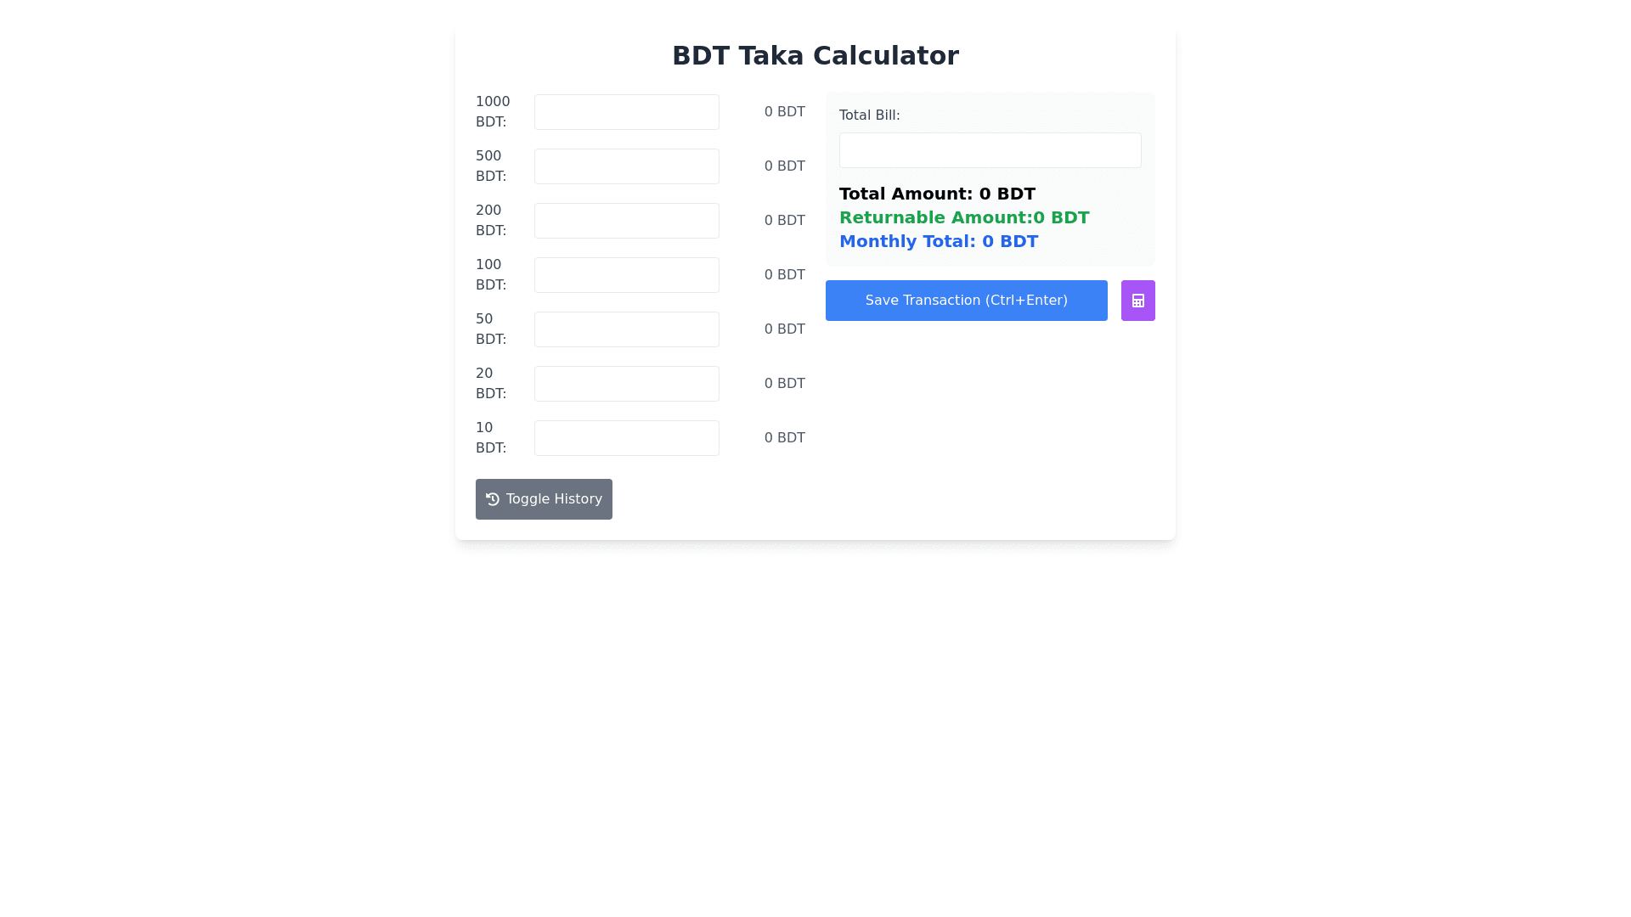Viewport: 1631px width, 917px height.
Task: Click into the 100 BDT input box
Action: click(x=626, y=275)
